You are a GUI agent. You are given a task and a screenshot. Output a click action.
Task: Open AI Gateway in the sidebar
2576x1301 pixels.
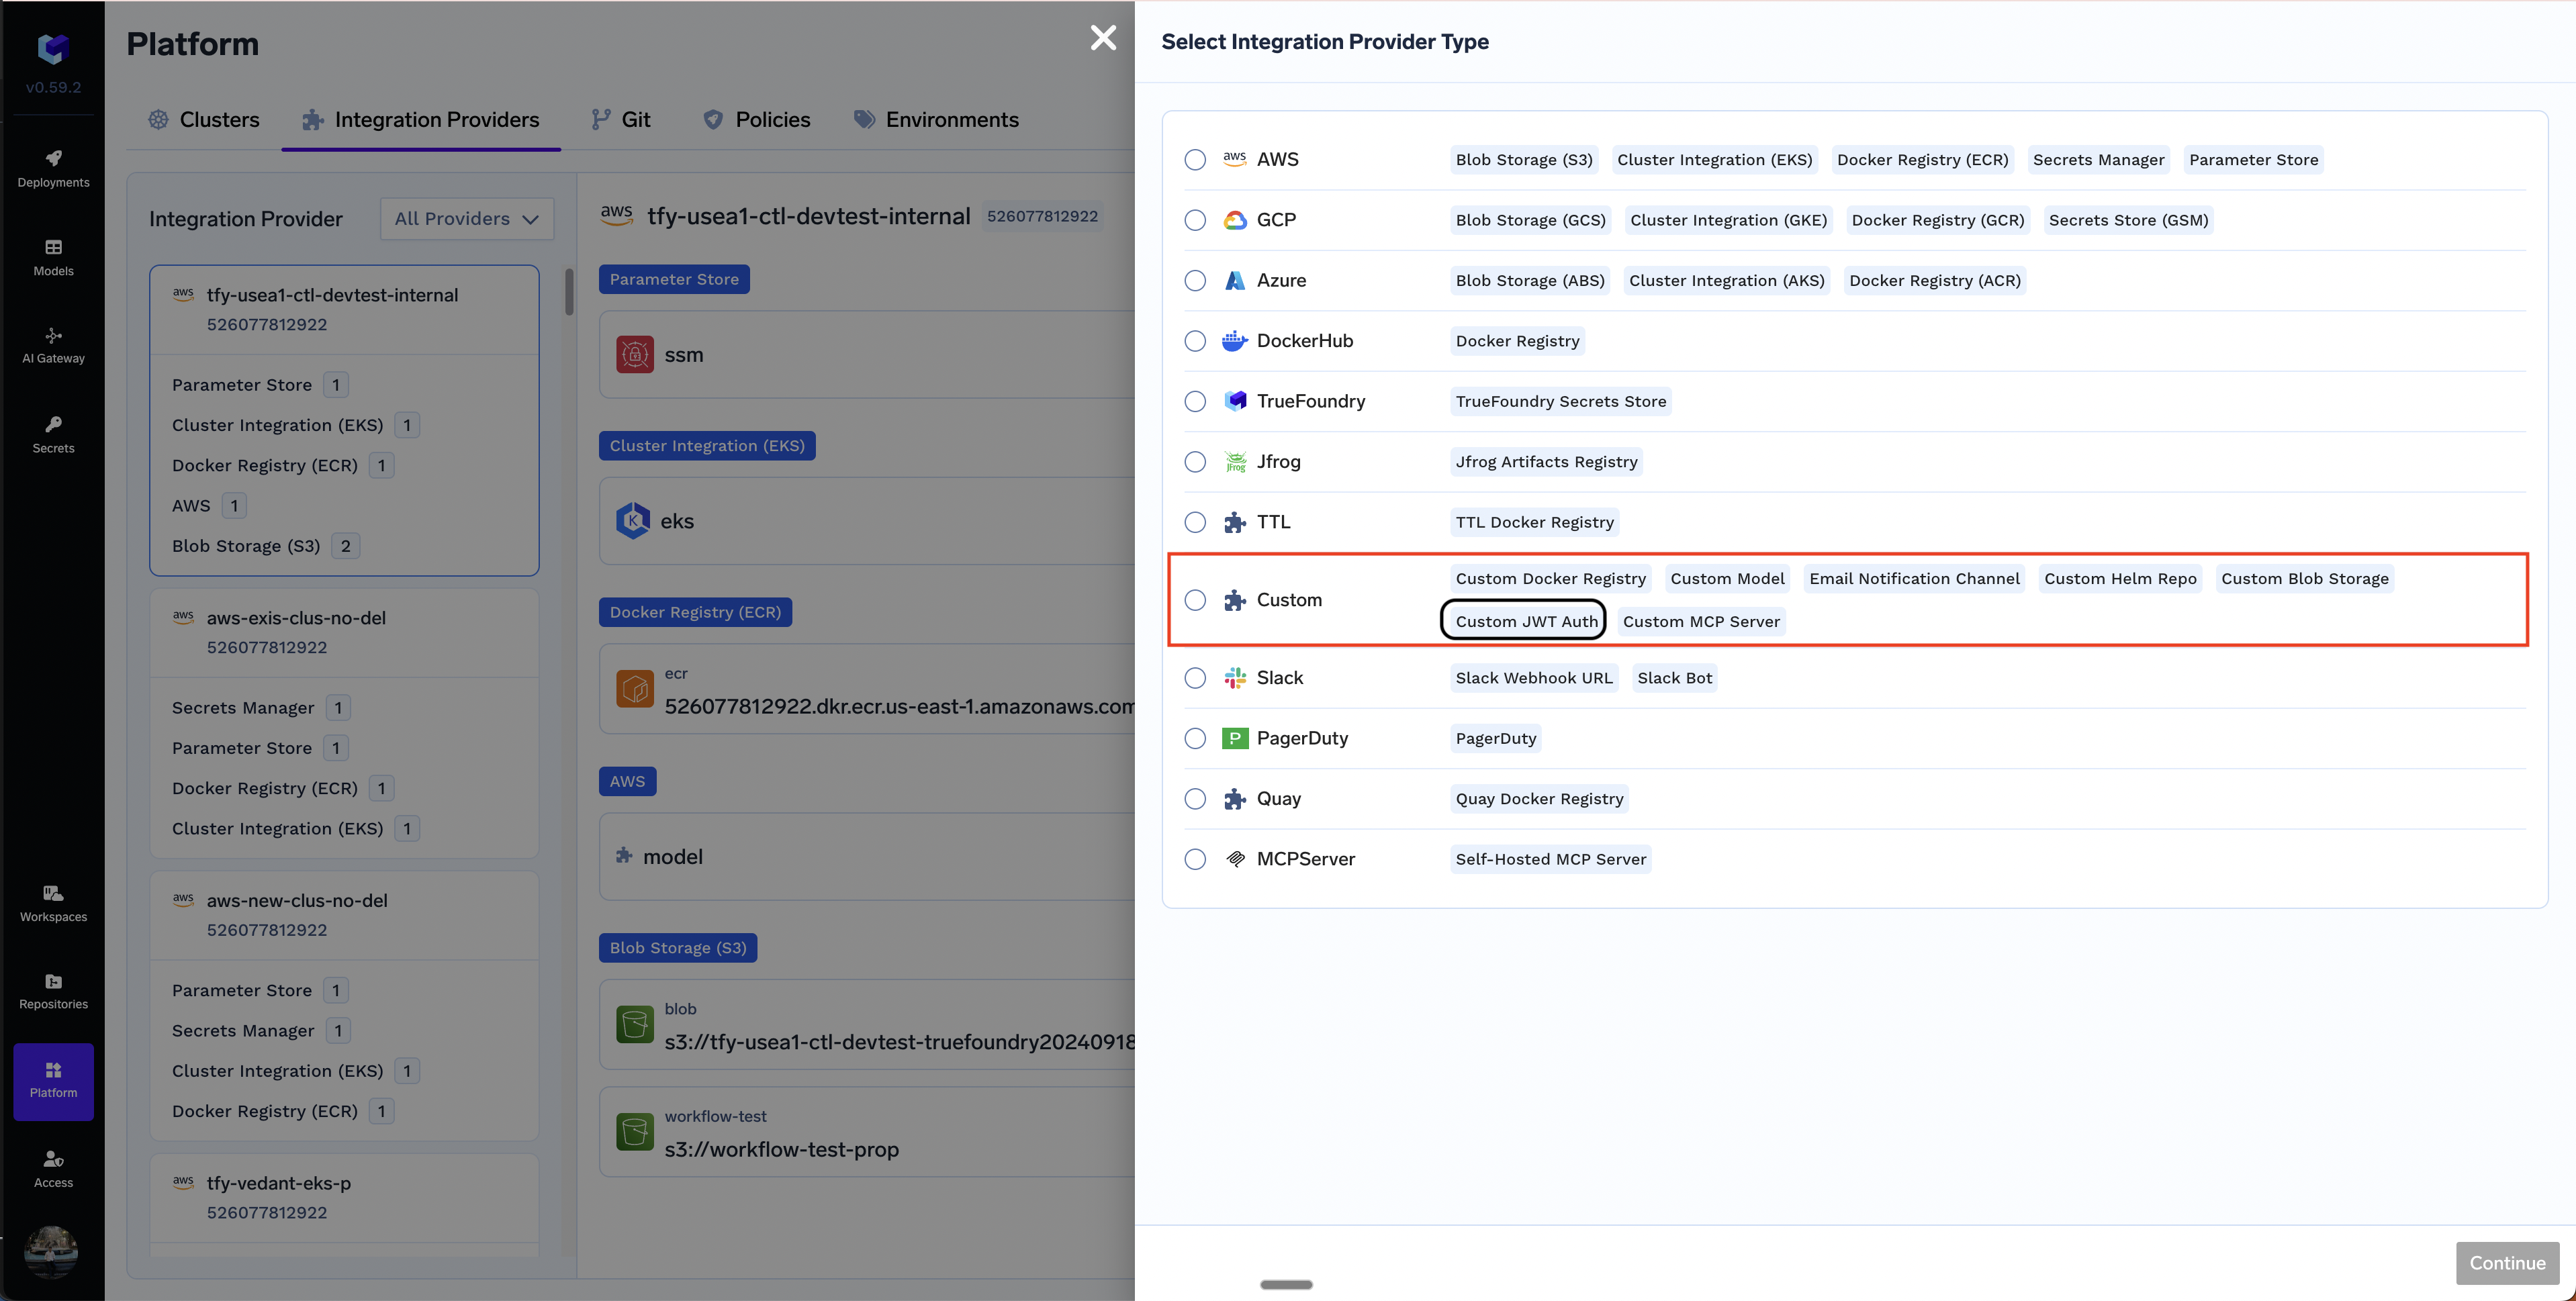tap(53, 346)
